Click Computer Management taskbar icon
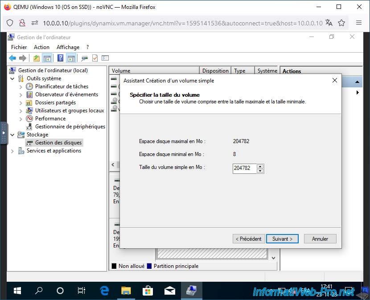The height and width of the screenshot is (300, 370). tap(191, 291)
